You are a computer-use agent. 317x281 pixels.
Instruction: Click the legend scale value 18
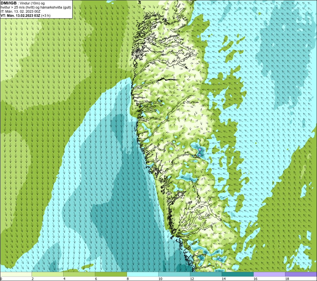click(287, 279)
